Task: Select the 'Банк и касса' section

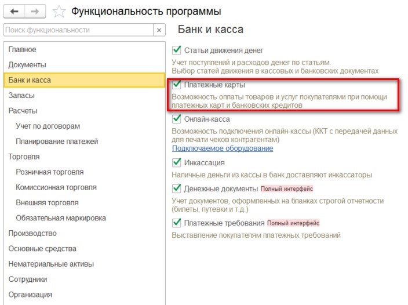Action: click(x=85, y=80)
